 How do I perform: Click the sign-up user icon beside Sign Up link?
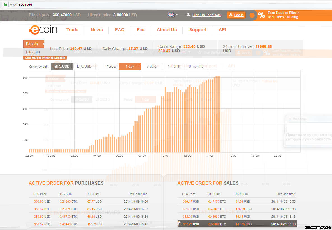pyautogui.click(x=188, y=15)
